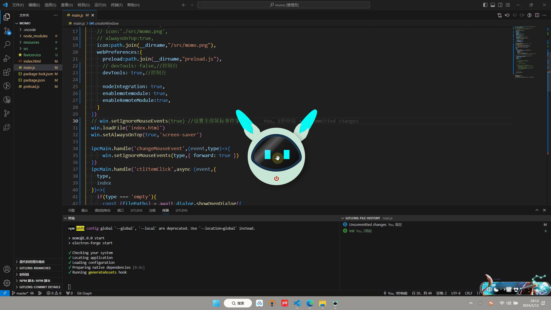Open the Manage gear in the activity bar
551x310 pixels.
click(7, 283)
